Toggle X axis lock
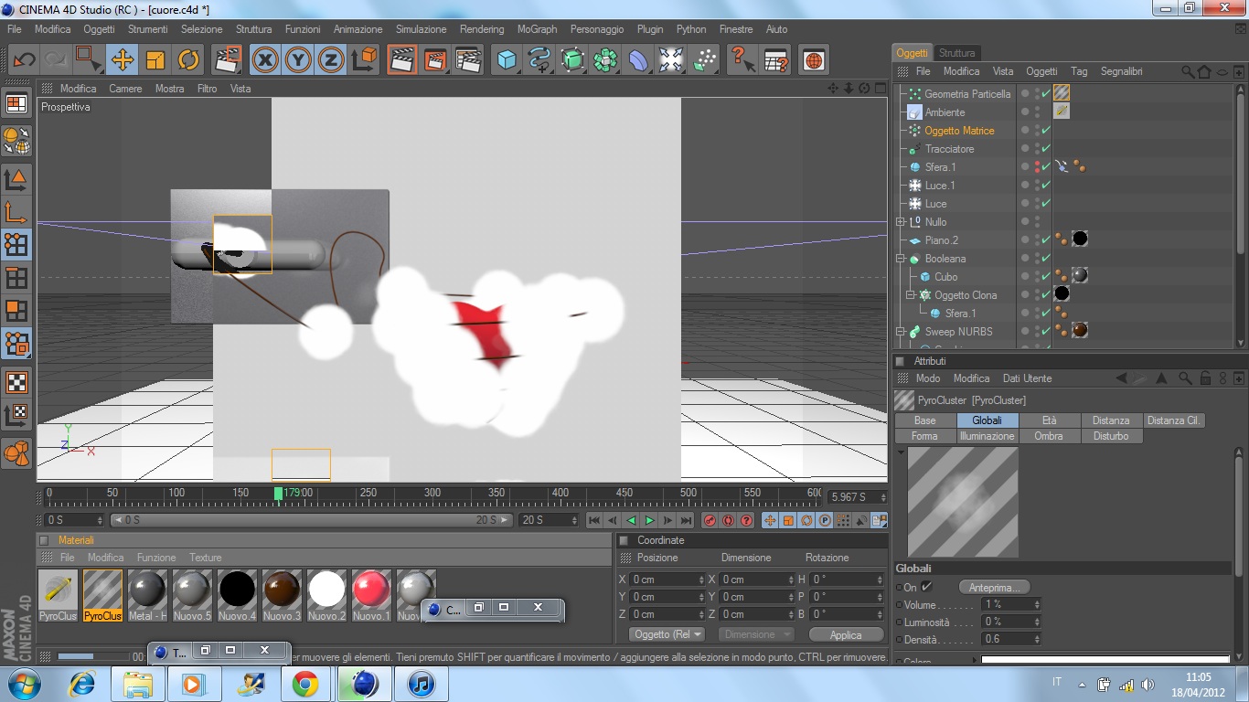Viewport: 1249px width, 702px height. pos(265,60)
